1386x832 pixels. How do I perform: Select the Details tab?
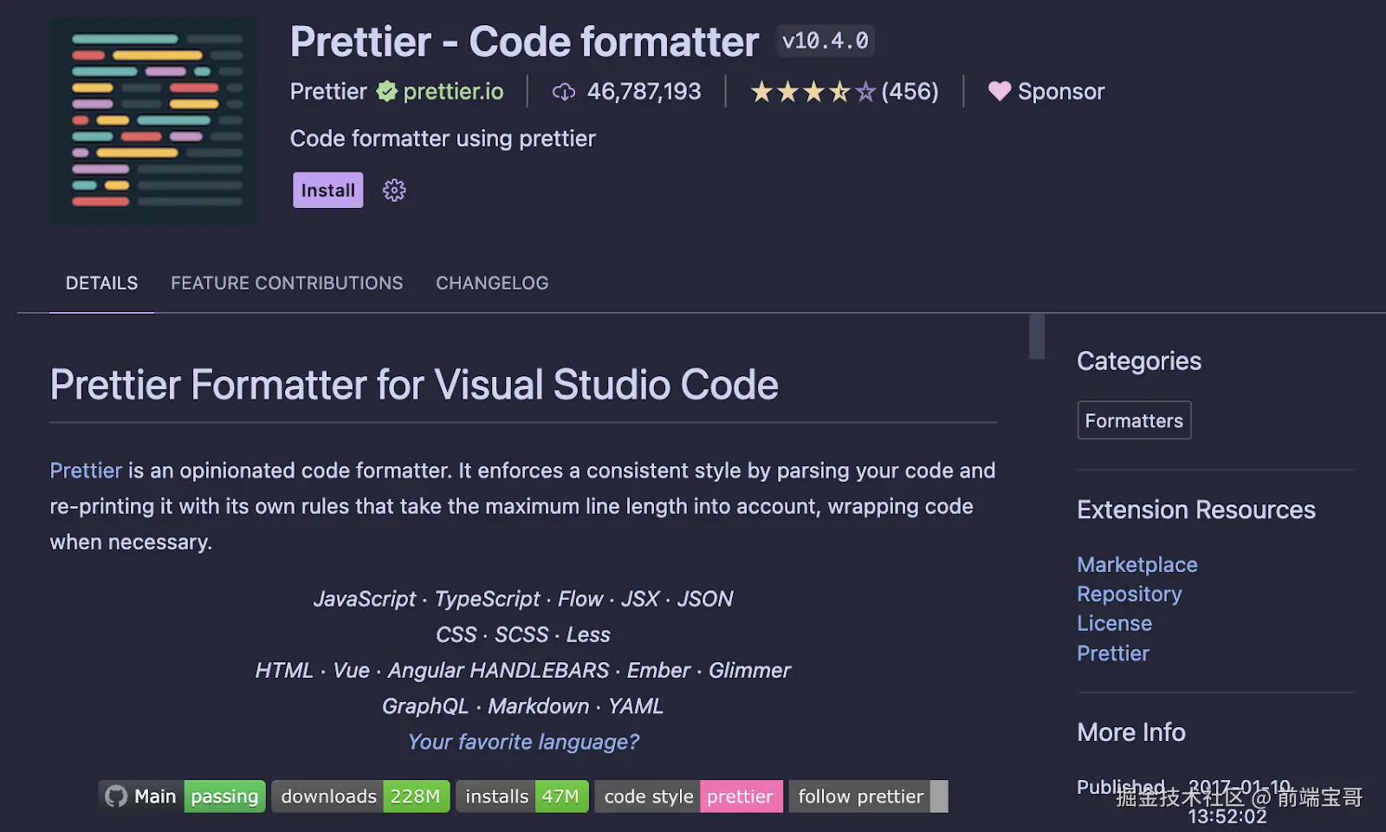pos(101,283)
